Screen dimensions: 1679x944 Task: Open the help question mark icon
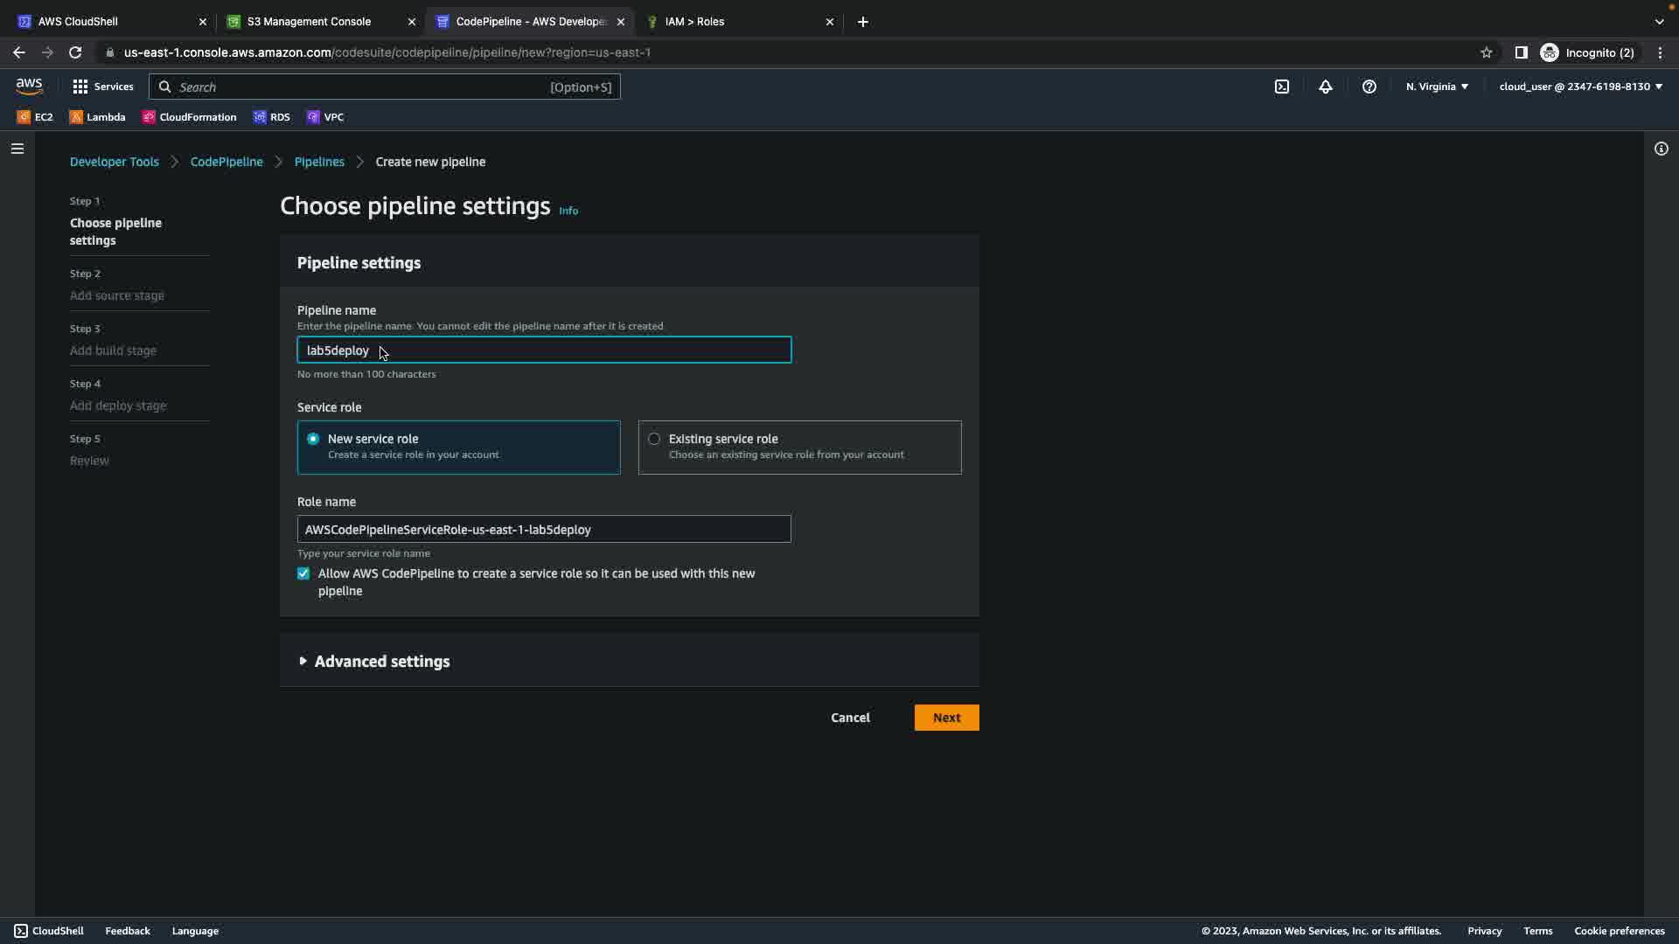(1369, 87)
